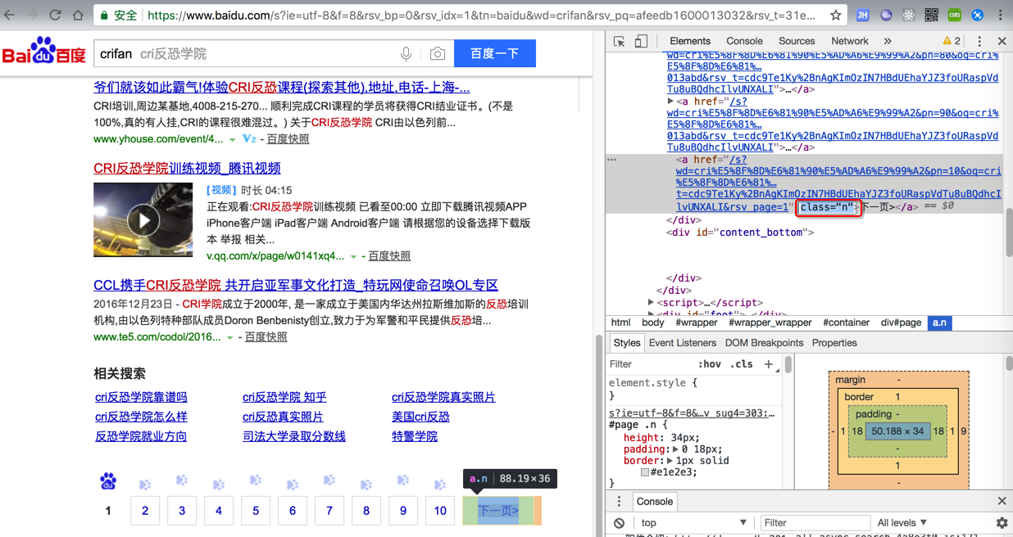
Task: Open Chrome three-dot menu
Action: coord(1001,15)
